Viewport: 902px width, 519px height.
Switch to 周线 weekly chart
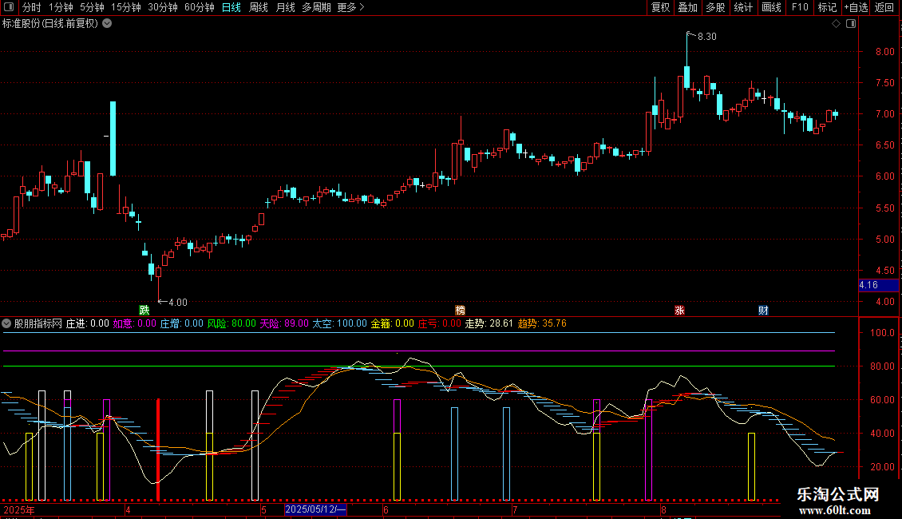[x=259, y=7]
